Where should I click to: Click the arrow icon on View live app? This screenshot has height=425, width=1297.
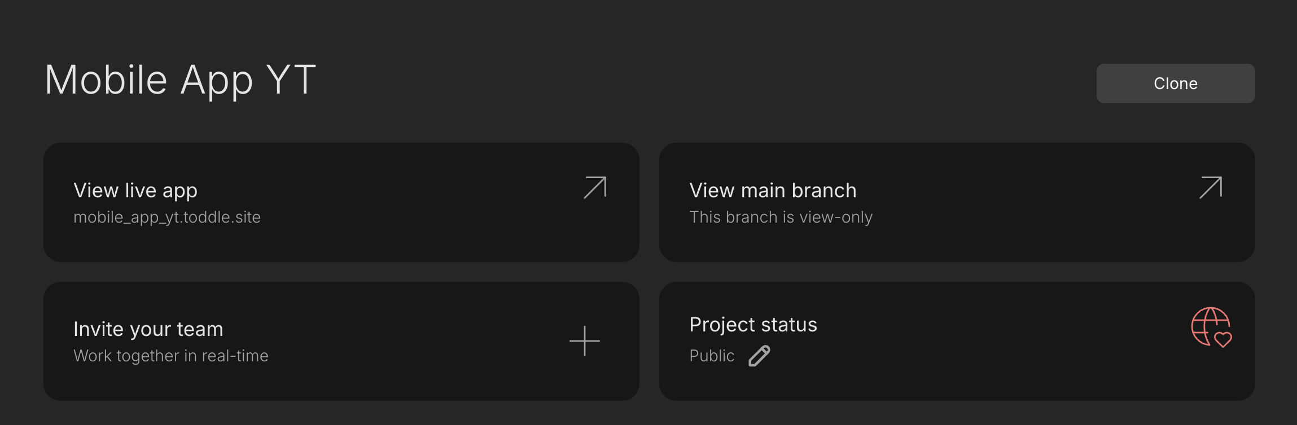coord(595,188)
